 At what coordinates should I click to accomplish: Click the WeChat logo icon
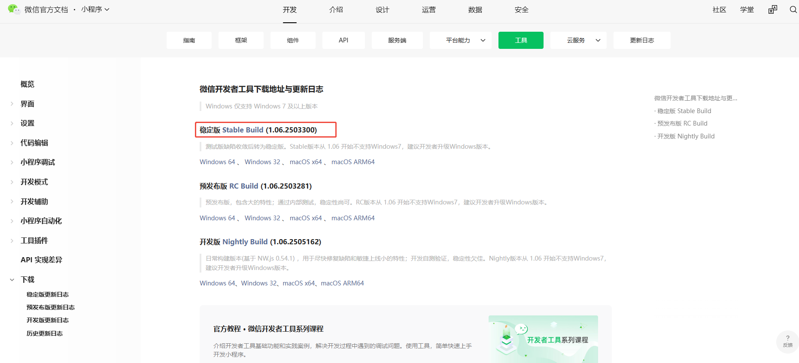coord(14,9)
